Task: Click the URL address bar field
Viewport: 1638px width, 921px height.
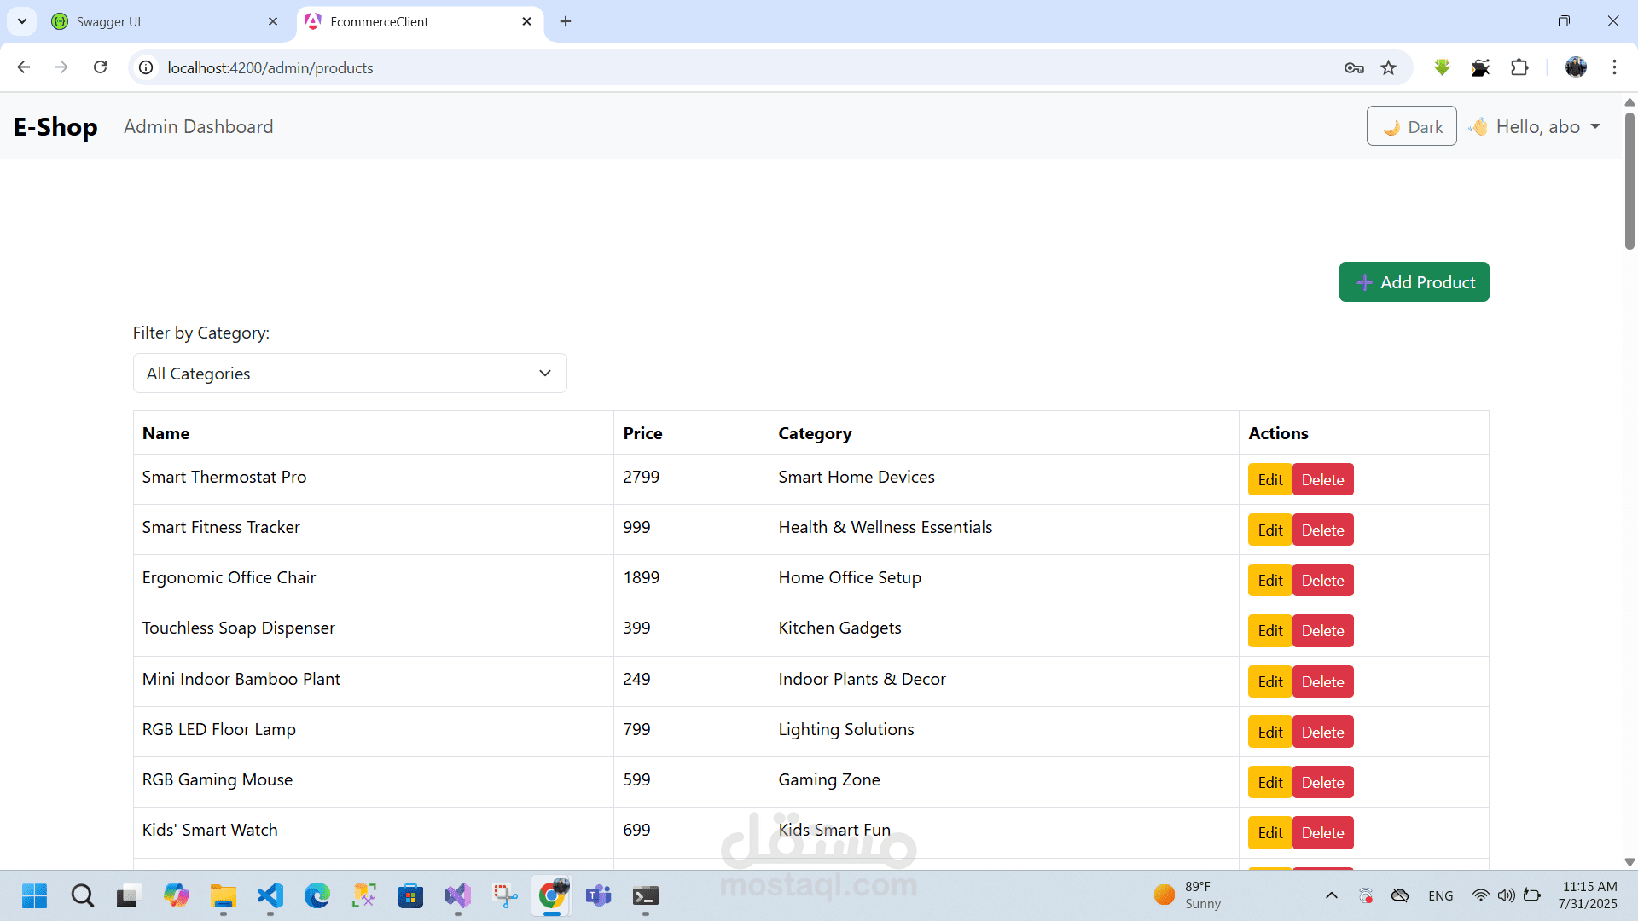Action: coord(734,67)
